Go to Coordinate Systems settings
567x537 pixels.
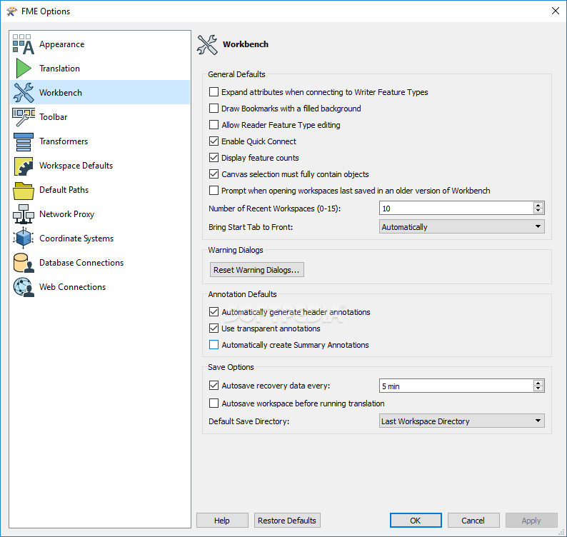(x=76, y=239)
